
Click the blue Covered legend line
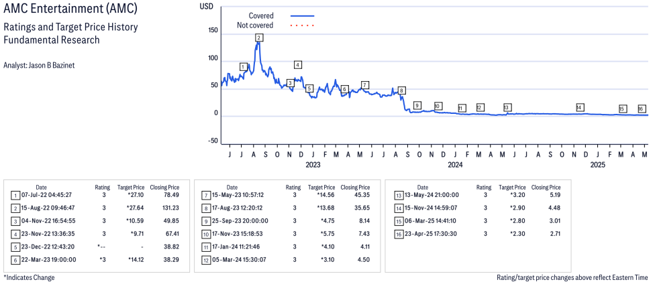302,16
